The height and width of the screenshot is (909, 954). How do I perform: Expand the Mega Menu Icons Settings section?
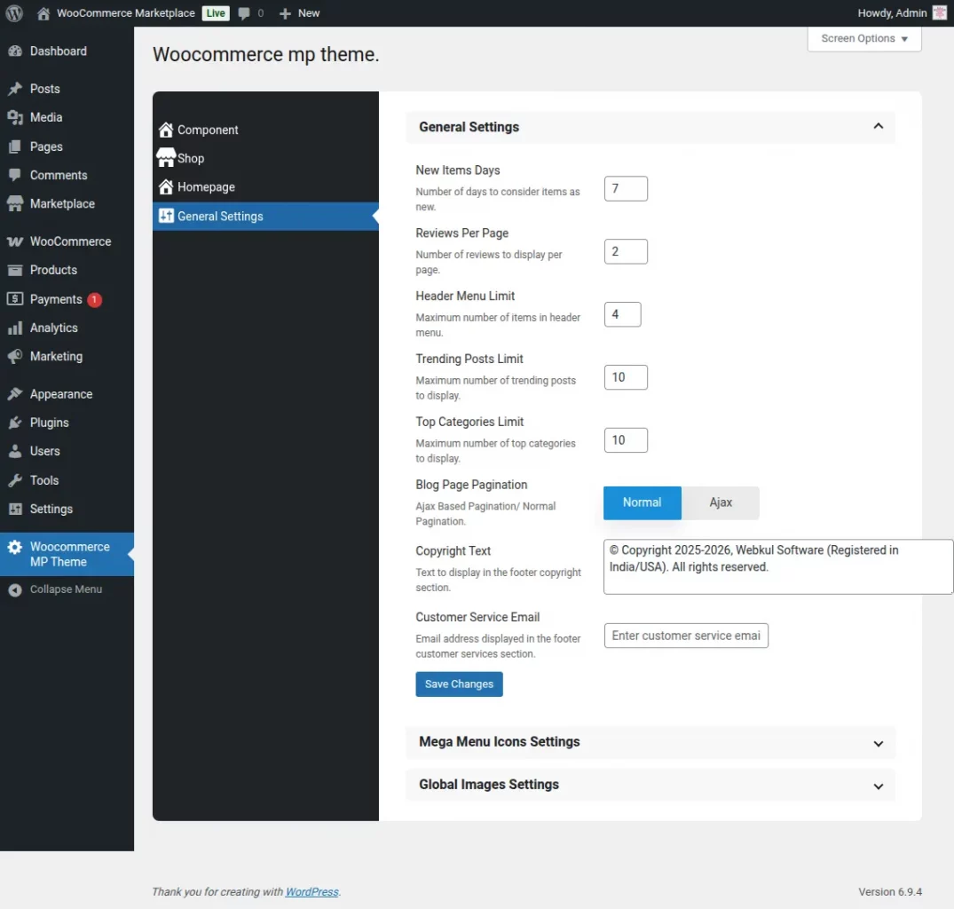click(650, 742)
